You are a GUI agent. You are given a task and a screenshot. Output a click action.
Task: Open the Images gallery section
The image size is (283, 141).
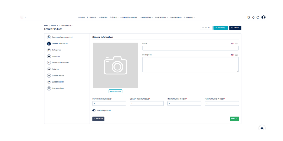[58, 88]
